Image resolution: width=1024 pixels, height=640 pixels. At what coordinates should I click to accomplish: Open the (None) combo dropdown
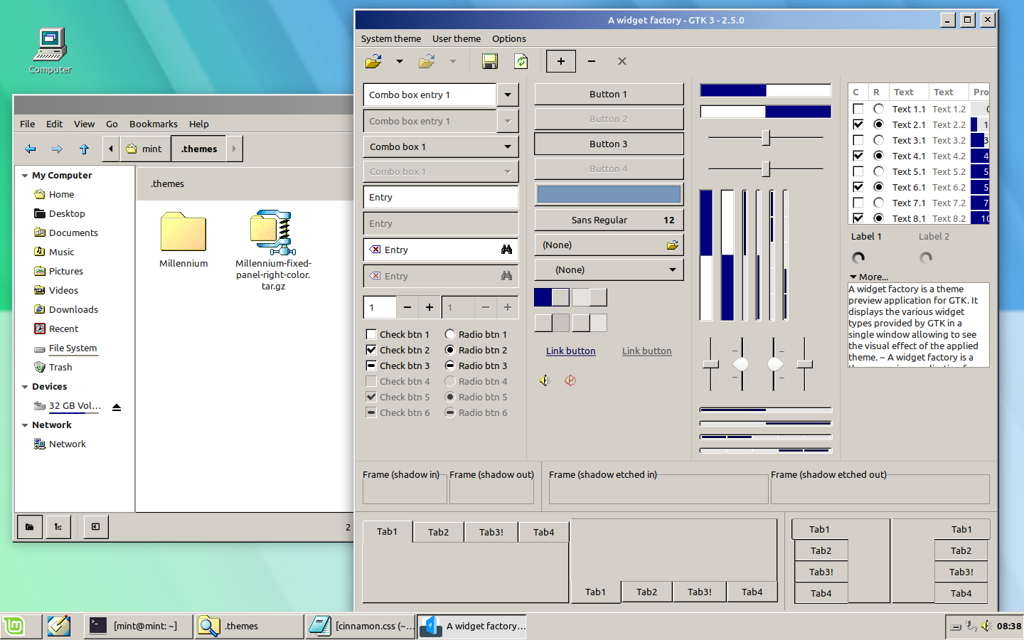click(x=609, y=270)
